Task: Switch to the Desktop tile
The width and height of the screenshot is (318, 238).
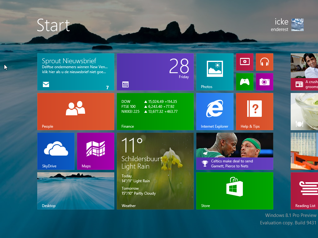Action: (75, 191)
